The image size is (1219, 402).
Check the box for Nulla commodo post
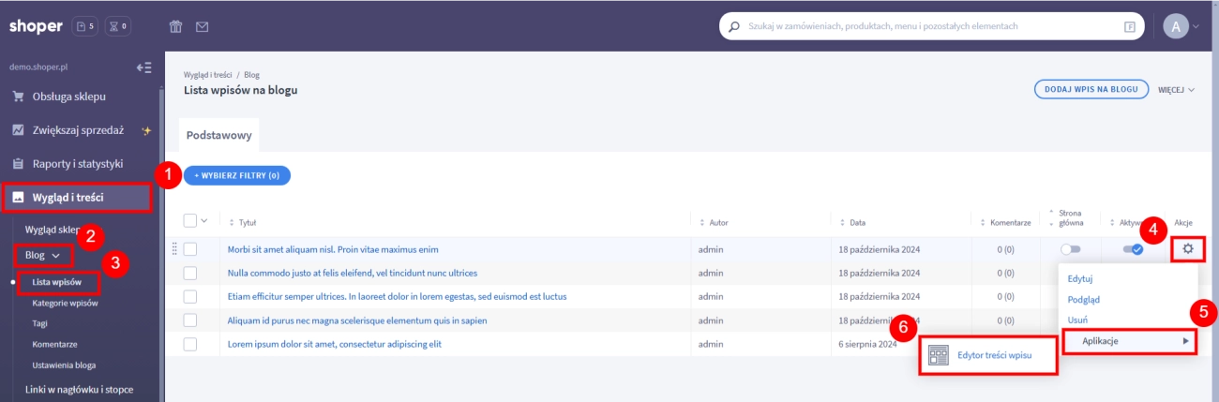coord(190,273)
